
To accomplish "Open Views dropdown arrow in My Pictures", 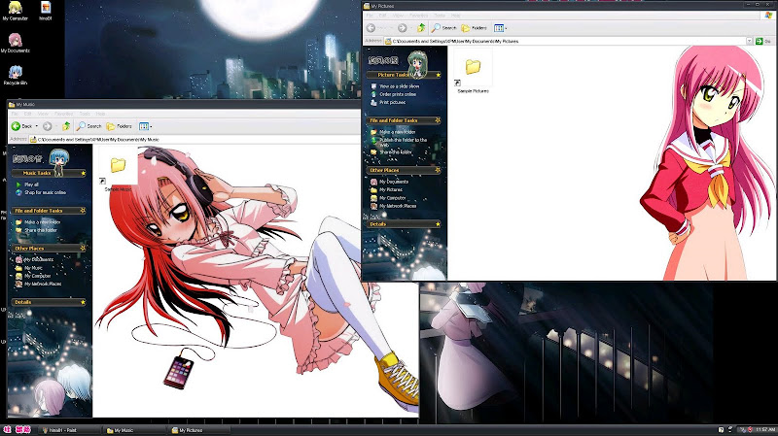I will click(x=506, y=28).
